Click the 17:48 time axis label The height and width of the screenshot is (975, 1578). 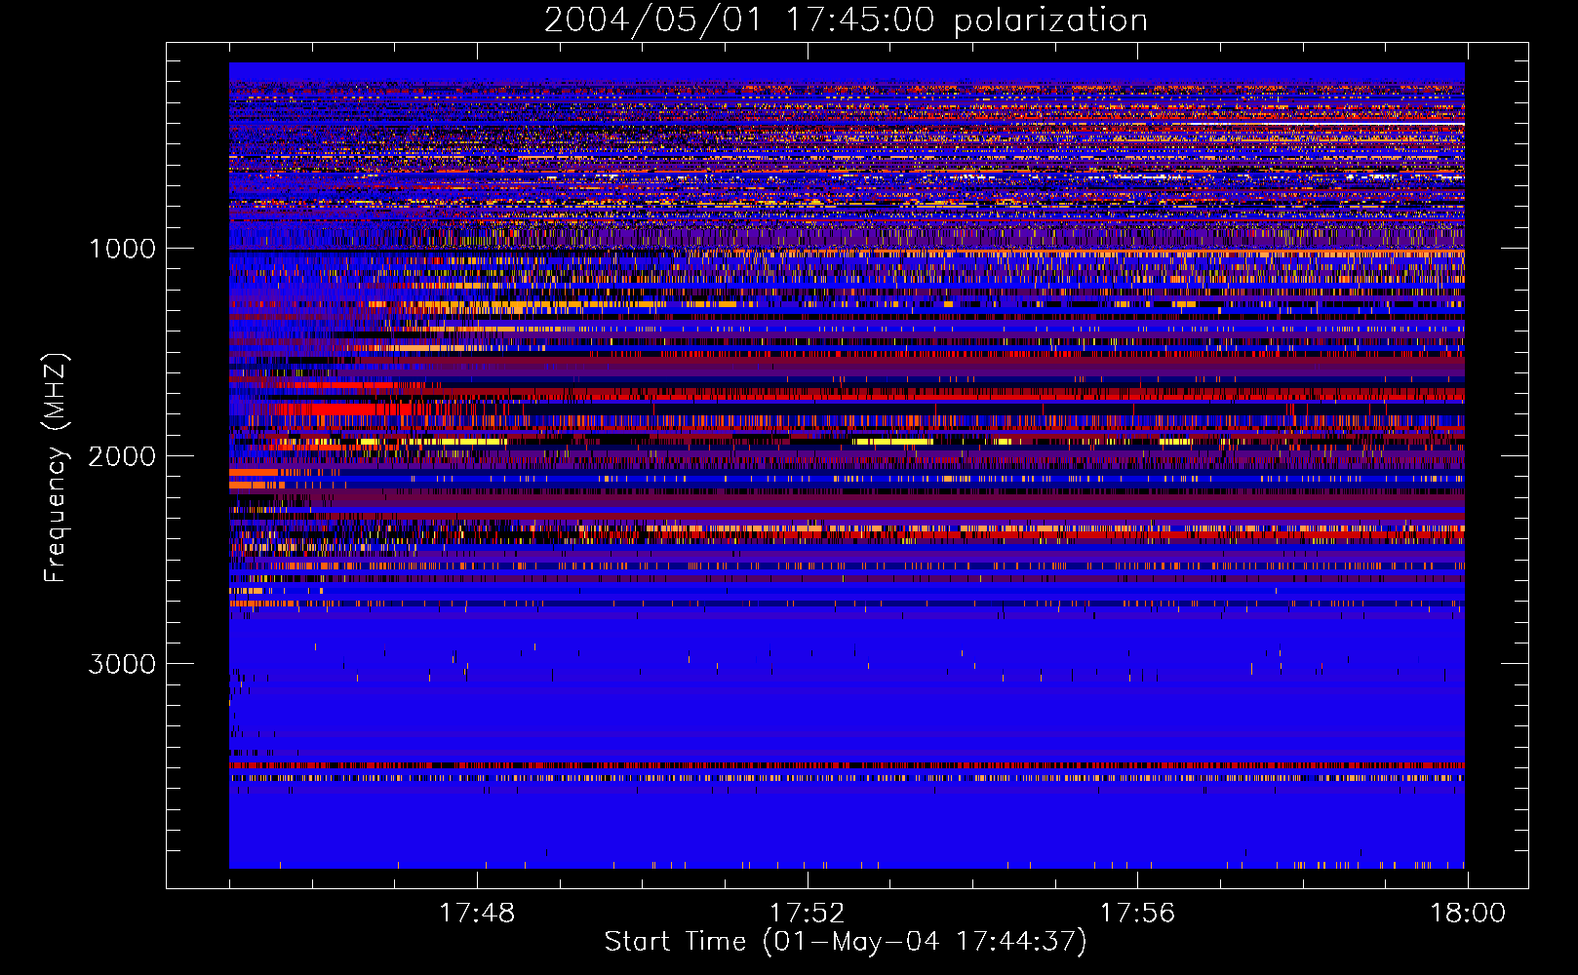click(x=477, y=914)
